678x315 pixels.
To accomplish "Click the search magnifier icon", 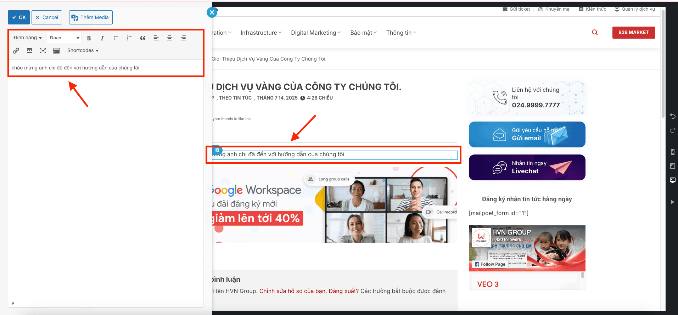I will click(x=595, y=33).
